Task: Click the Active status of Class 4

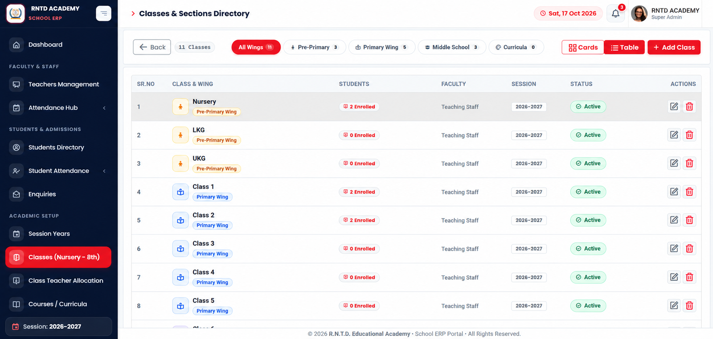Action: [x=588, y=277]
